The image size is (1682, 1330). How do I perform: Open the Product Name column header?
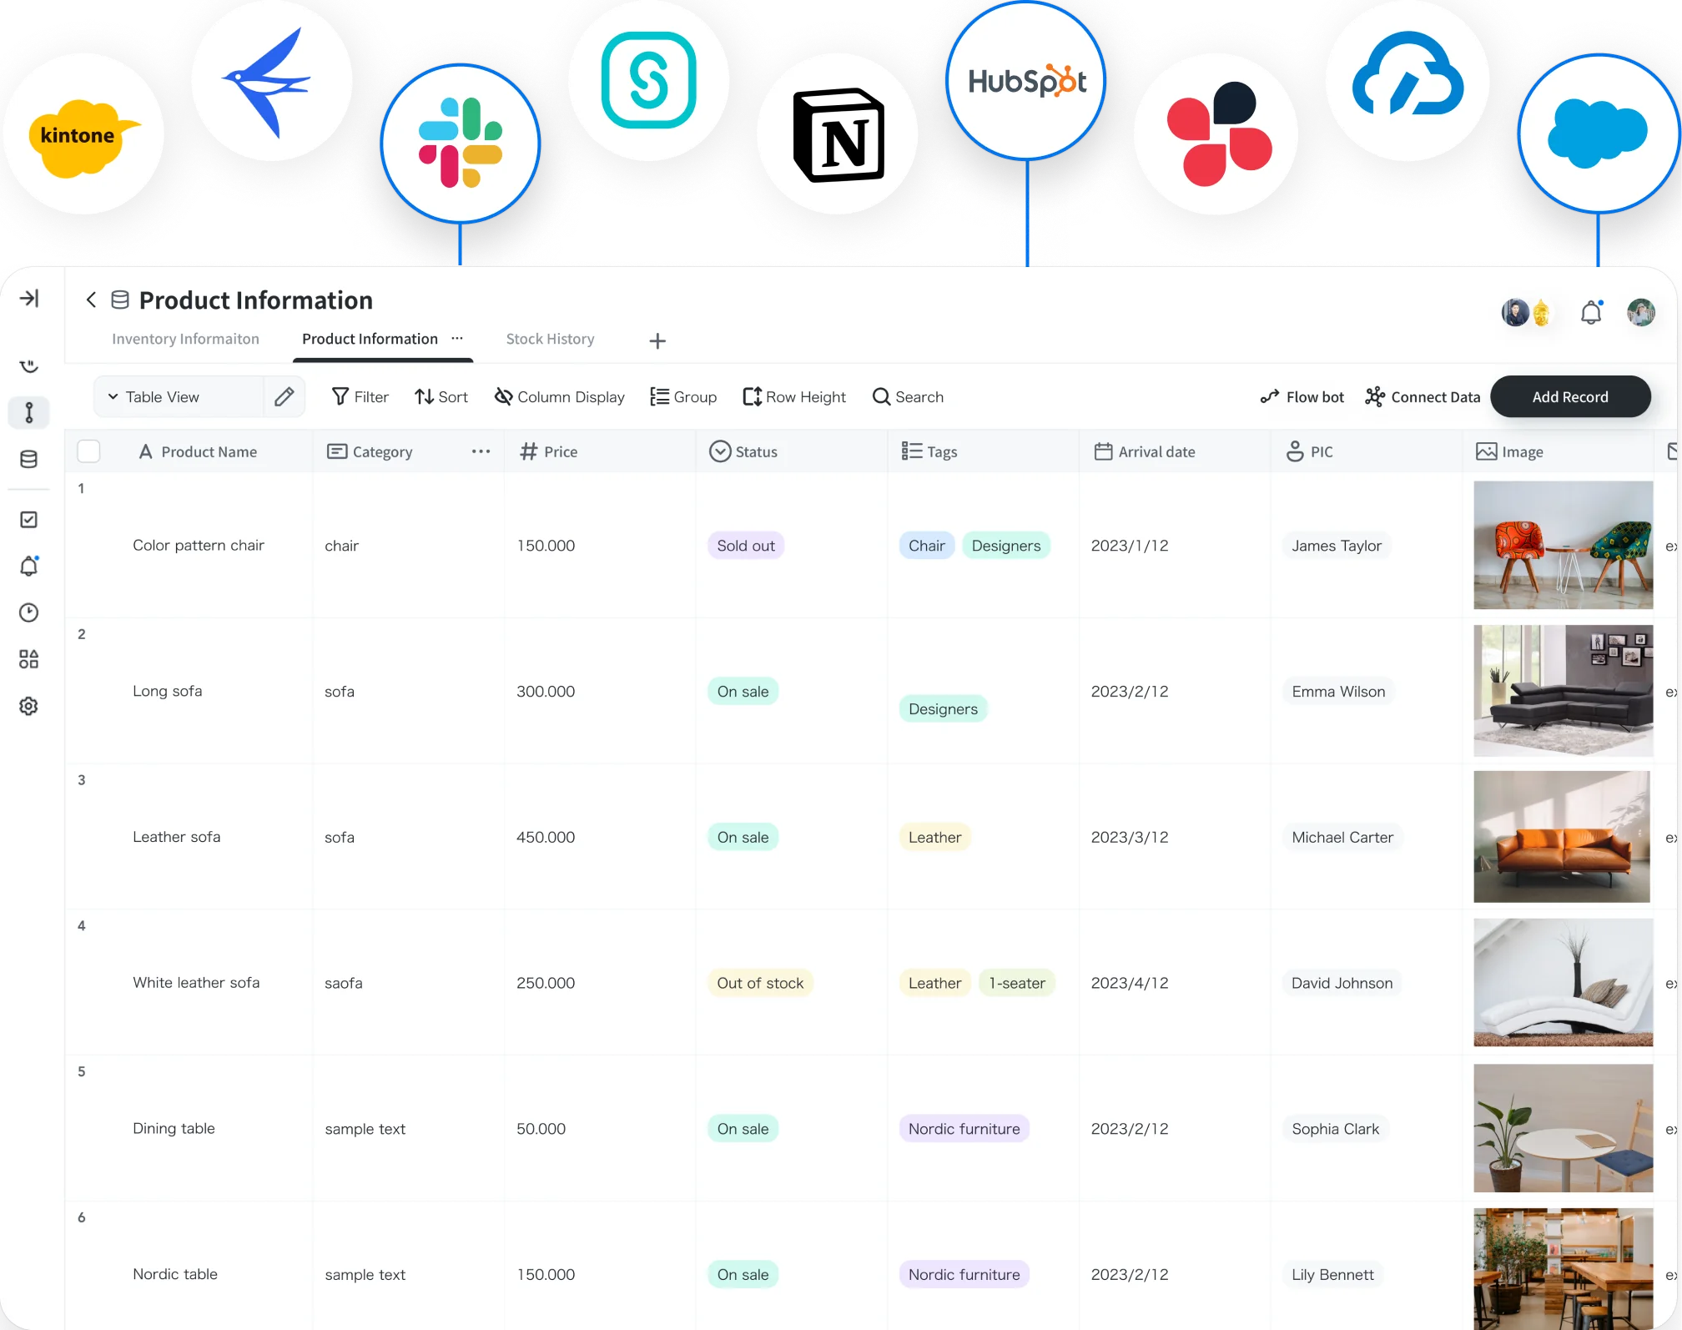[x=198, y=451]
